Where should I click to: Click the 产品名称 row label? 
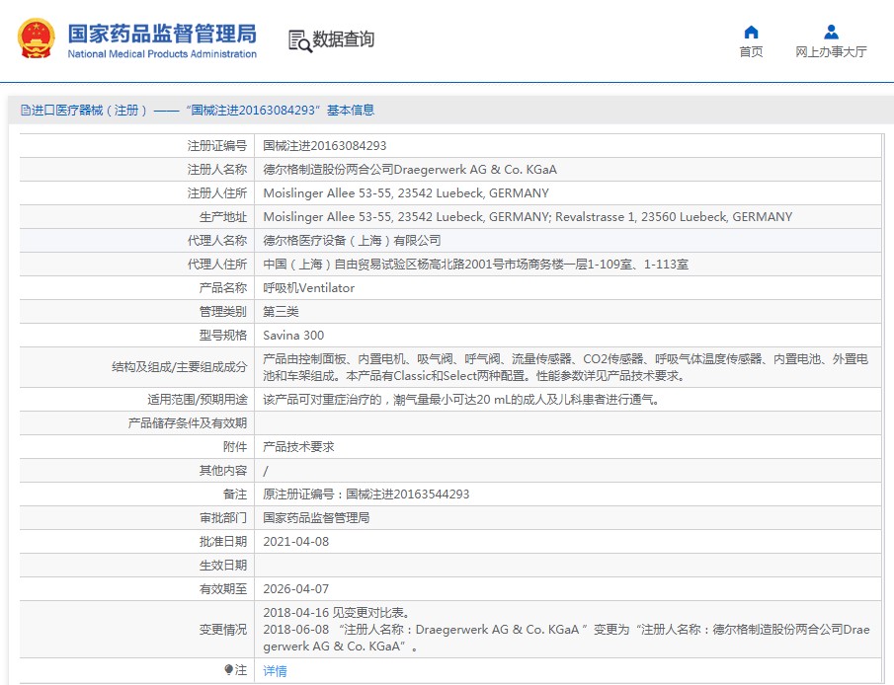click(223, 288)
